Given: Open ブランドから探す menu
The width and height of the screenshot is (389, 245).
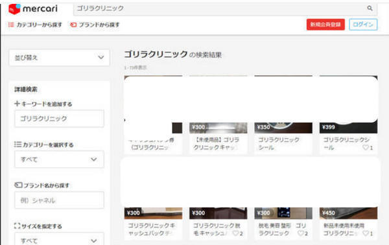Looking at the screenshot, I should [x=95, y=25].
